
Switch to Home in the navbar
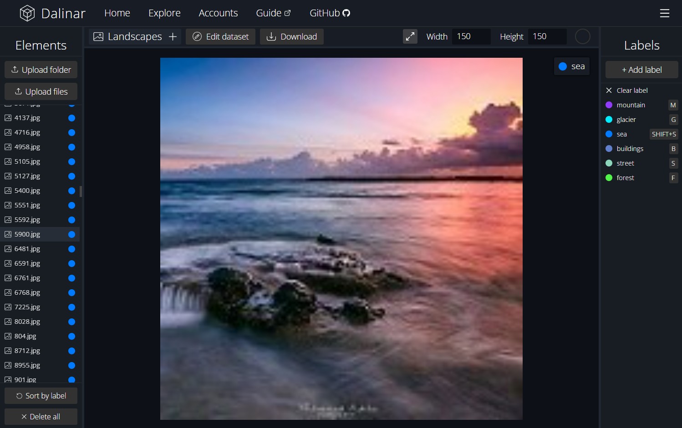(117, 13)
